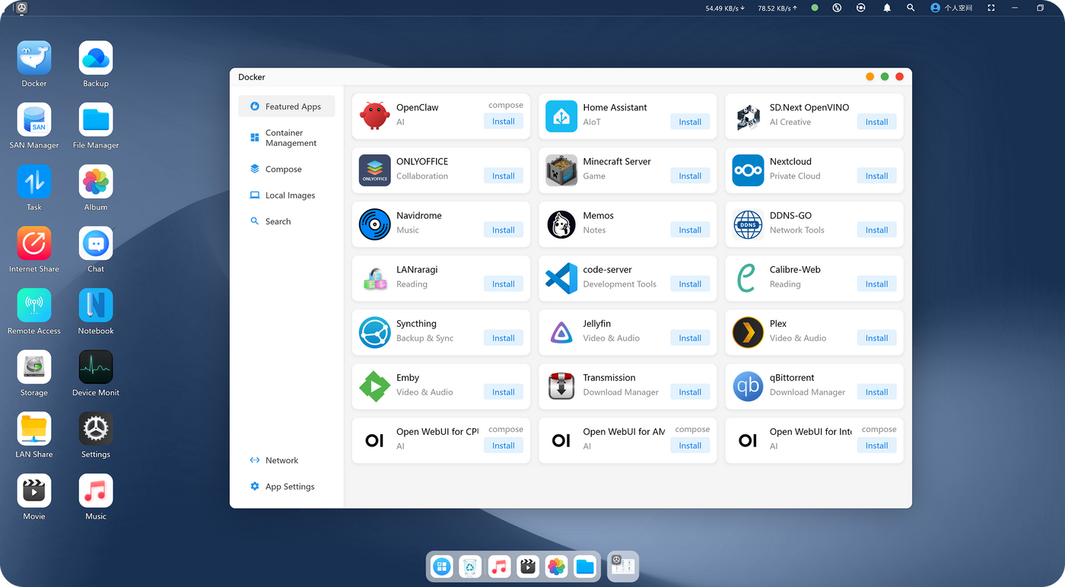Image resolution: width=1065 pixels, height=587 pixels.
Task: Install the OpenClaw app
Action: click(504, 122)
